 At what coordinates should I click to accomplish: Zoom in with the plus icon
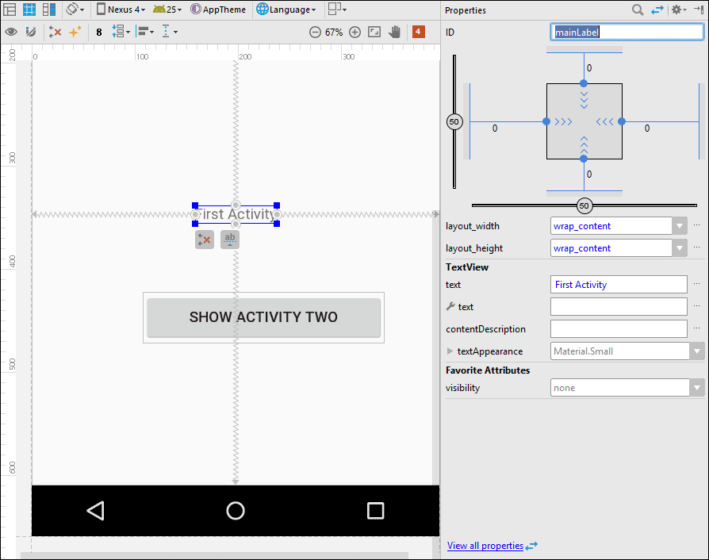pyautogui.click(x=354, y=32)
